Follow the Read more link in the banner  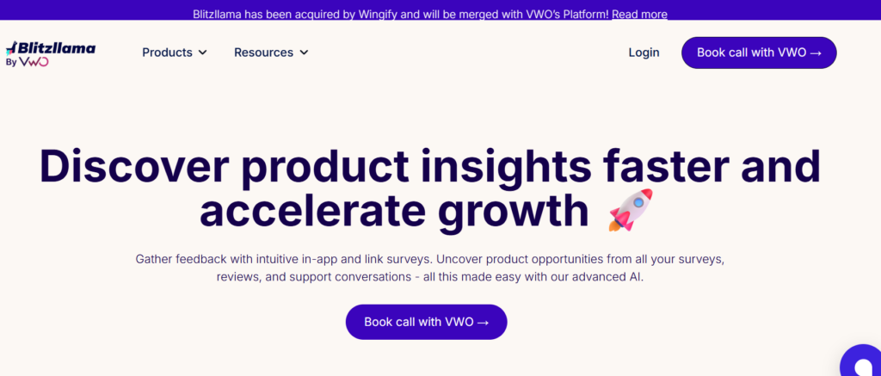pyautogui.click(x=639, y=14)
